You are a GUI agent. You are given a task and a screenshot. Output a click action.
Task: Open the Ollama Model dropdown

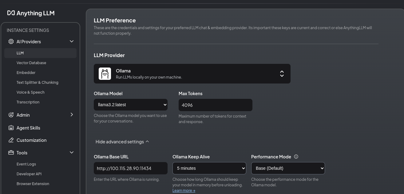(131, 105)
